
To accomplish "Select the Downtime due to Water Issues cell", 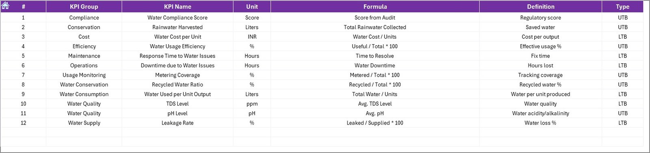I will 178,65.
